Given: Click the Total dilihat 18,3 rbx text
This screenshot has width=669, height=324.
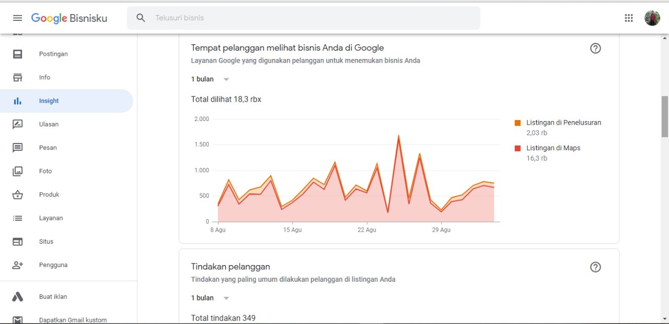Looking at the screenshot, I should [x=226, y=99].
